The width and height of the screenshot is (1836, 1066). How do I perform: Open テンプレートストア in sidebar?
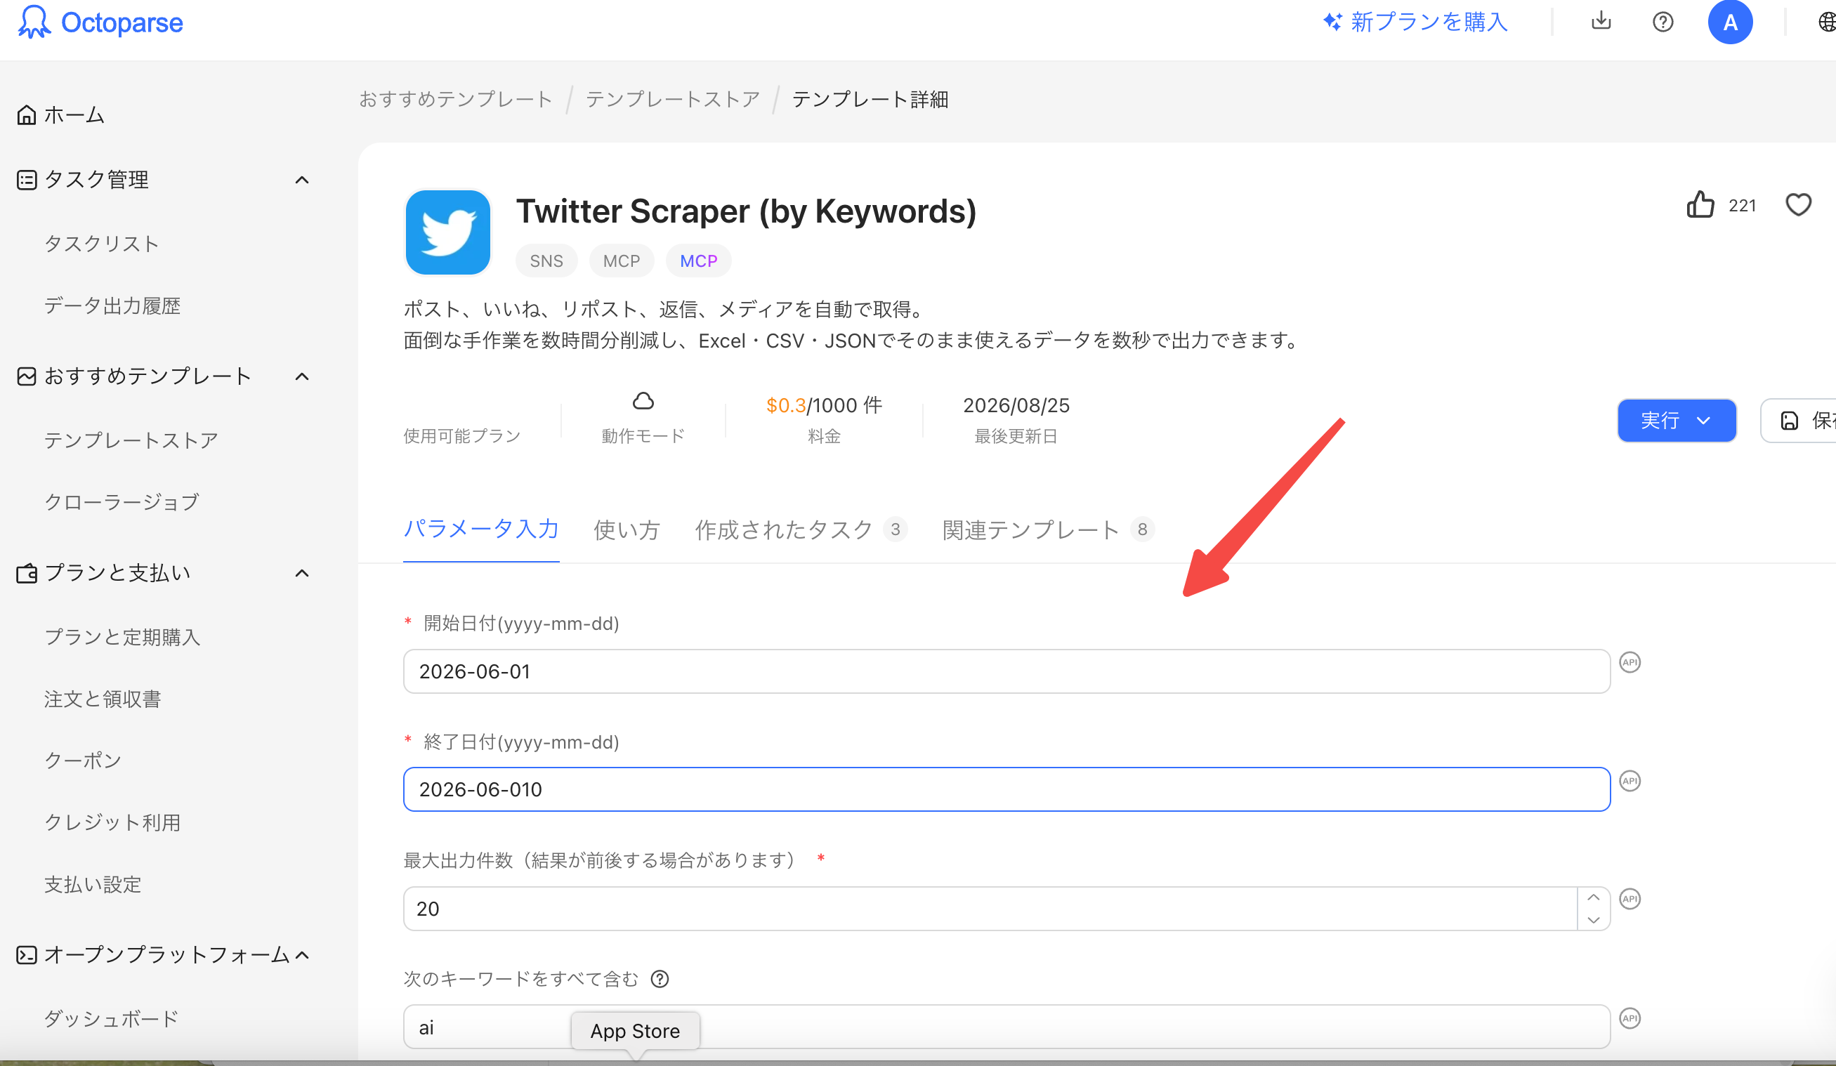point(131,440)
